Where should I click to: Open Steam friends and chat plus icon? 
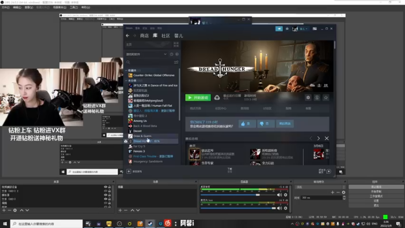tap(329, 171)
